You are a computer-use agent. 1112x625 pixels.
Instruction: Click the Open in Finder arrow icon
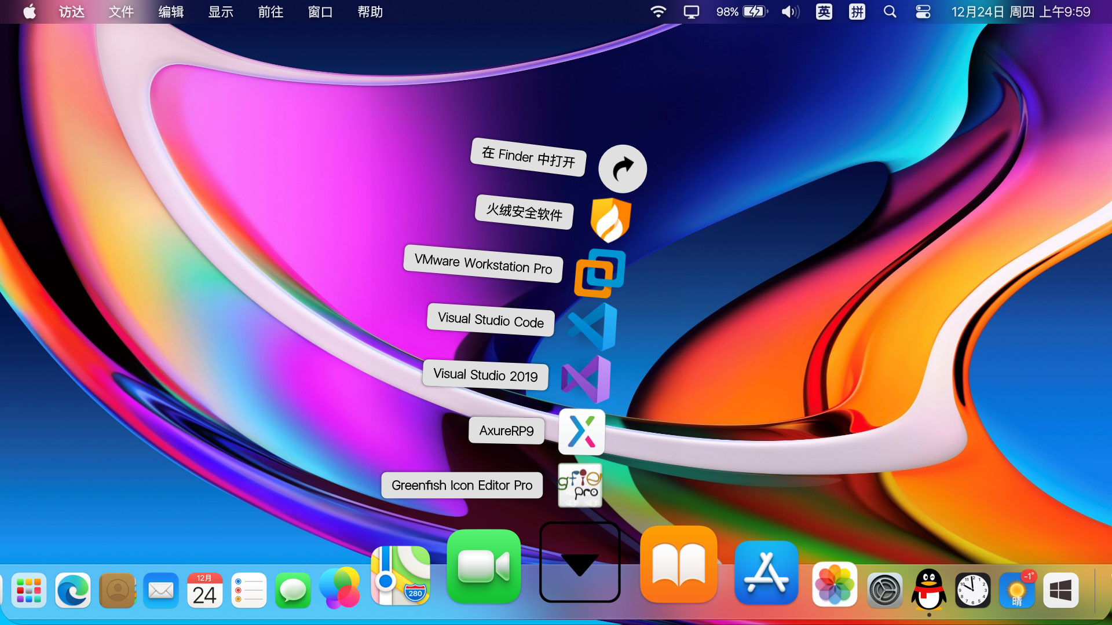[x=623, y=168]
